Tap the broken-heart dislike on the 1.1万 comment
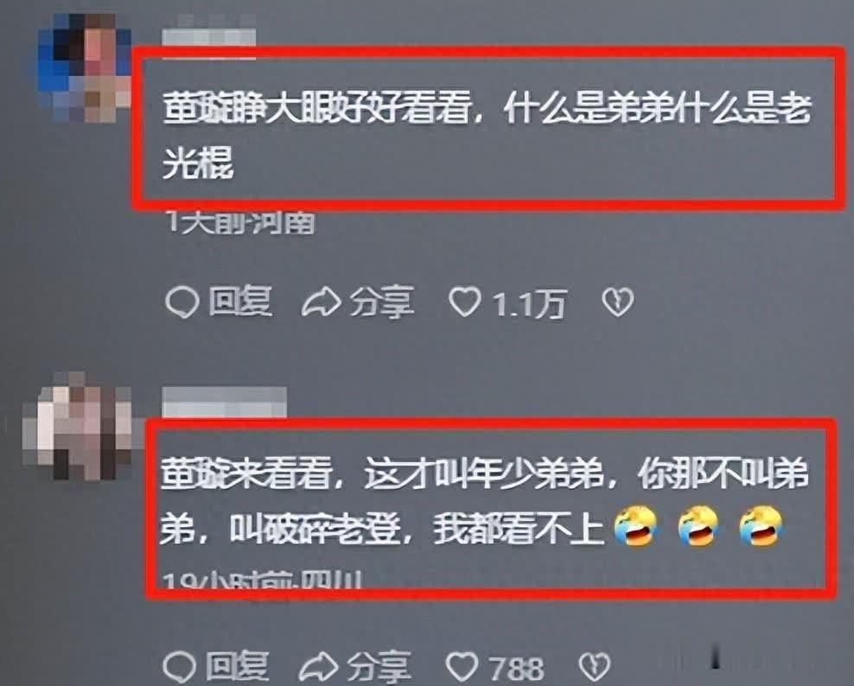 (x=618, y=302)
